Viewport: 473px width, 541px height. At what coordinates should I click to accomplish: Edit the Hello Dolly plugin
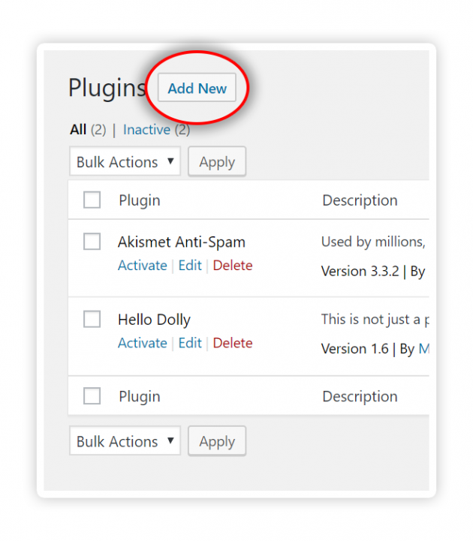coord(190,343)
